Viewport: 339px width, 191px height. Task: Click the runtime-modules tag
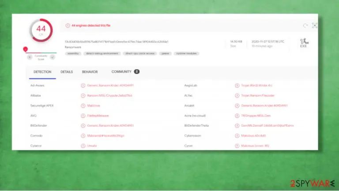(186, 53)
